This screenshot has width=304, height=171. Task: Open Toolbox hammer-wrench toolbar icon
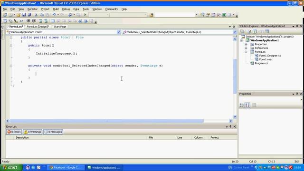[218, 15]
